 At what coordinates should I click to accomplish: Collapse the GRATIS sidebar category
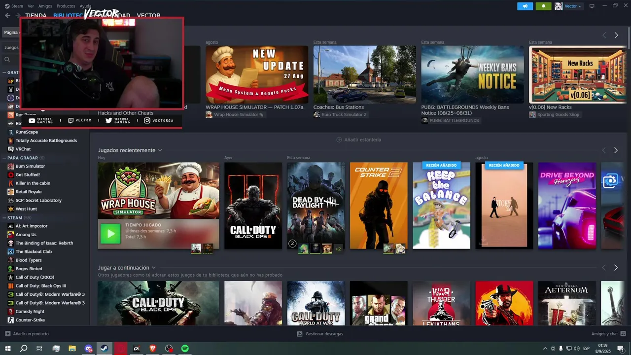tap(4, 72)
